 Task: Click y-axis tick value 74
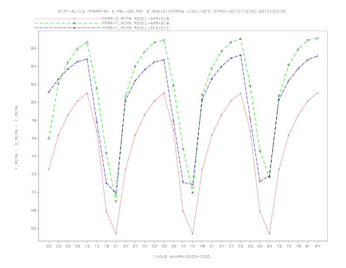33,156
